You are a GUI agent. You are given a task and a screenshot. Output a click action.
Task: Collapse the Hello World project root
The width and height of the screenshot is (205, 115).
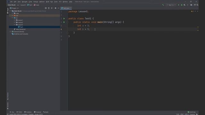[10, 11]
